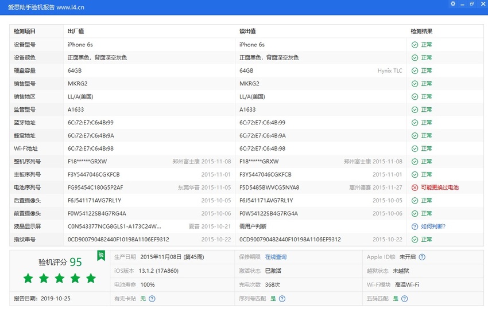Click the green 验 badge on score panel
This screenshot has height=309, width=488.
101,256
